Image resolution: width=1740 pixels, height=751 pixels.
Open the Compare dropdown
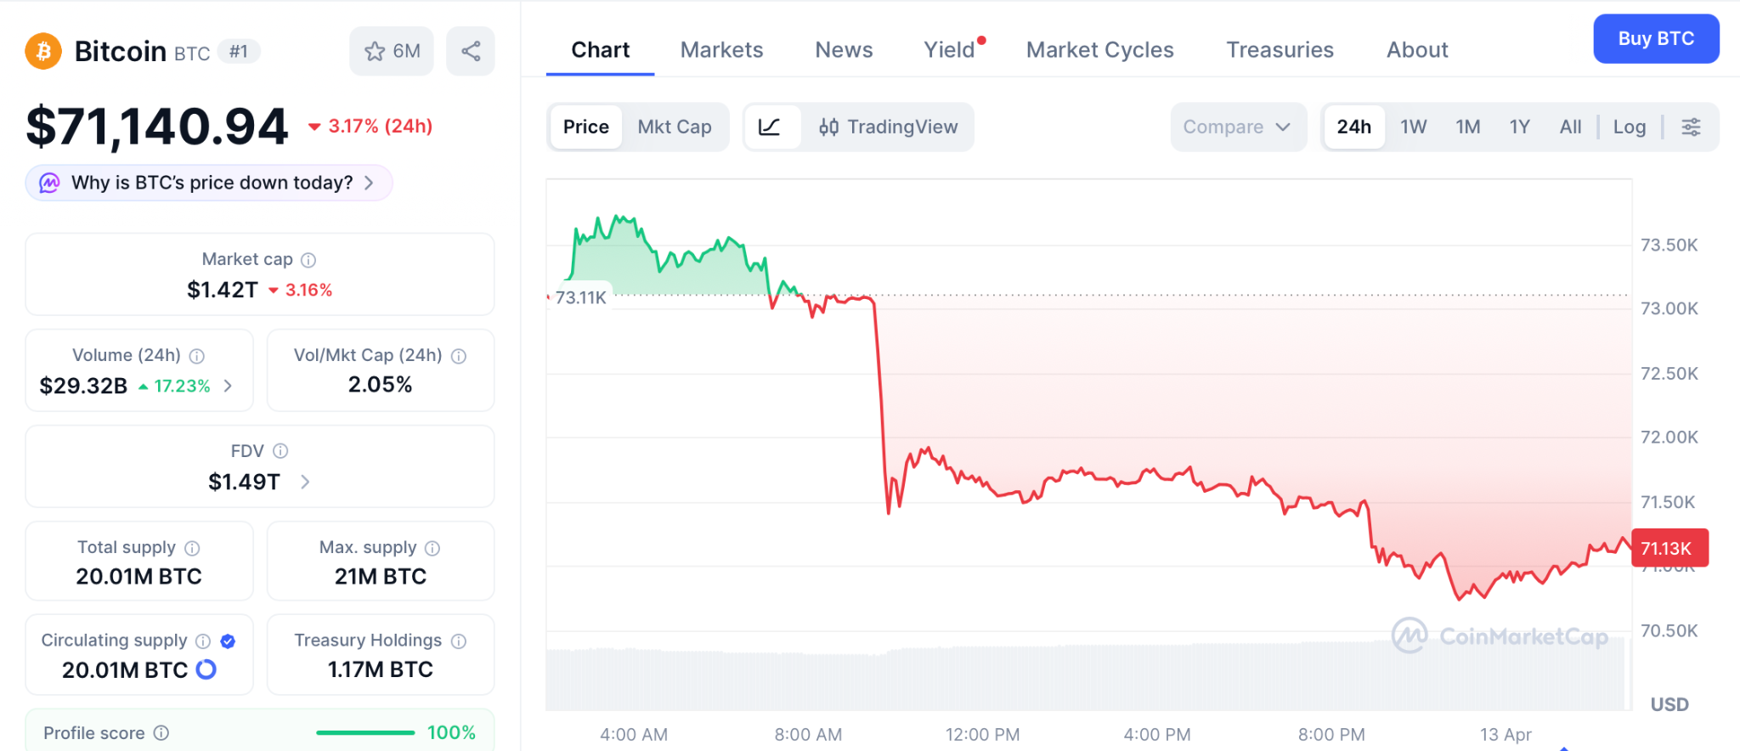pos(1237,127)
